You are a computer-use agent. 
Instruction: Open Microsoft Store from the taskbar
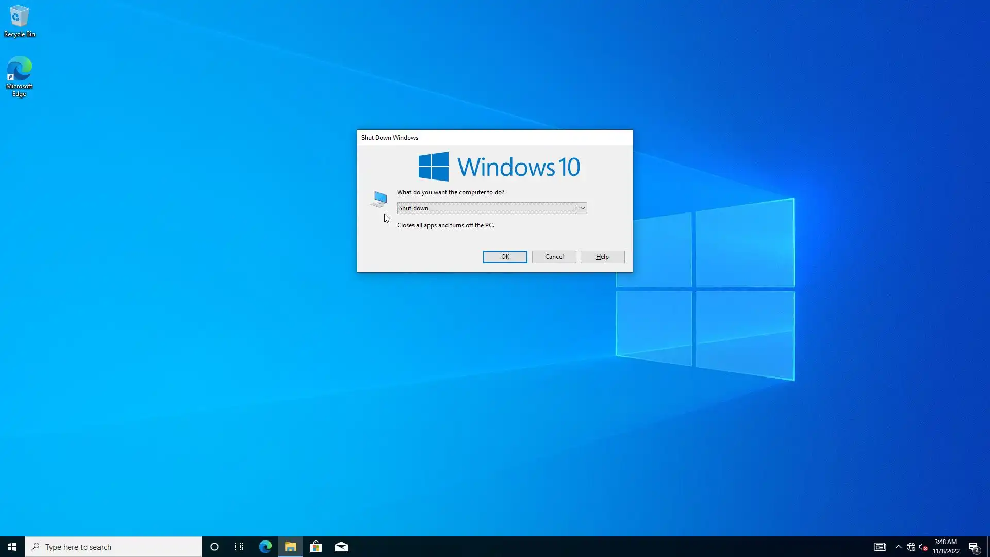point(316,547)
